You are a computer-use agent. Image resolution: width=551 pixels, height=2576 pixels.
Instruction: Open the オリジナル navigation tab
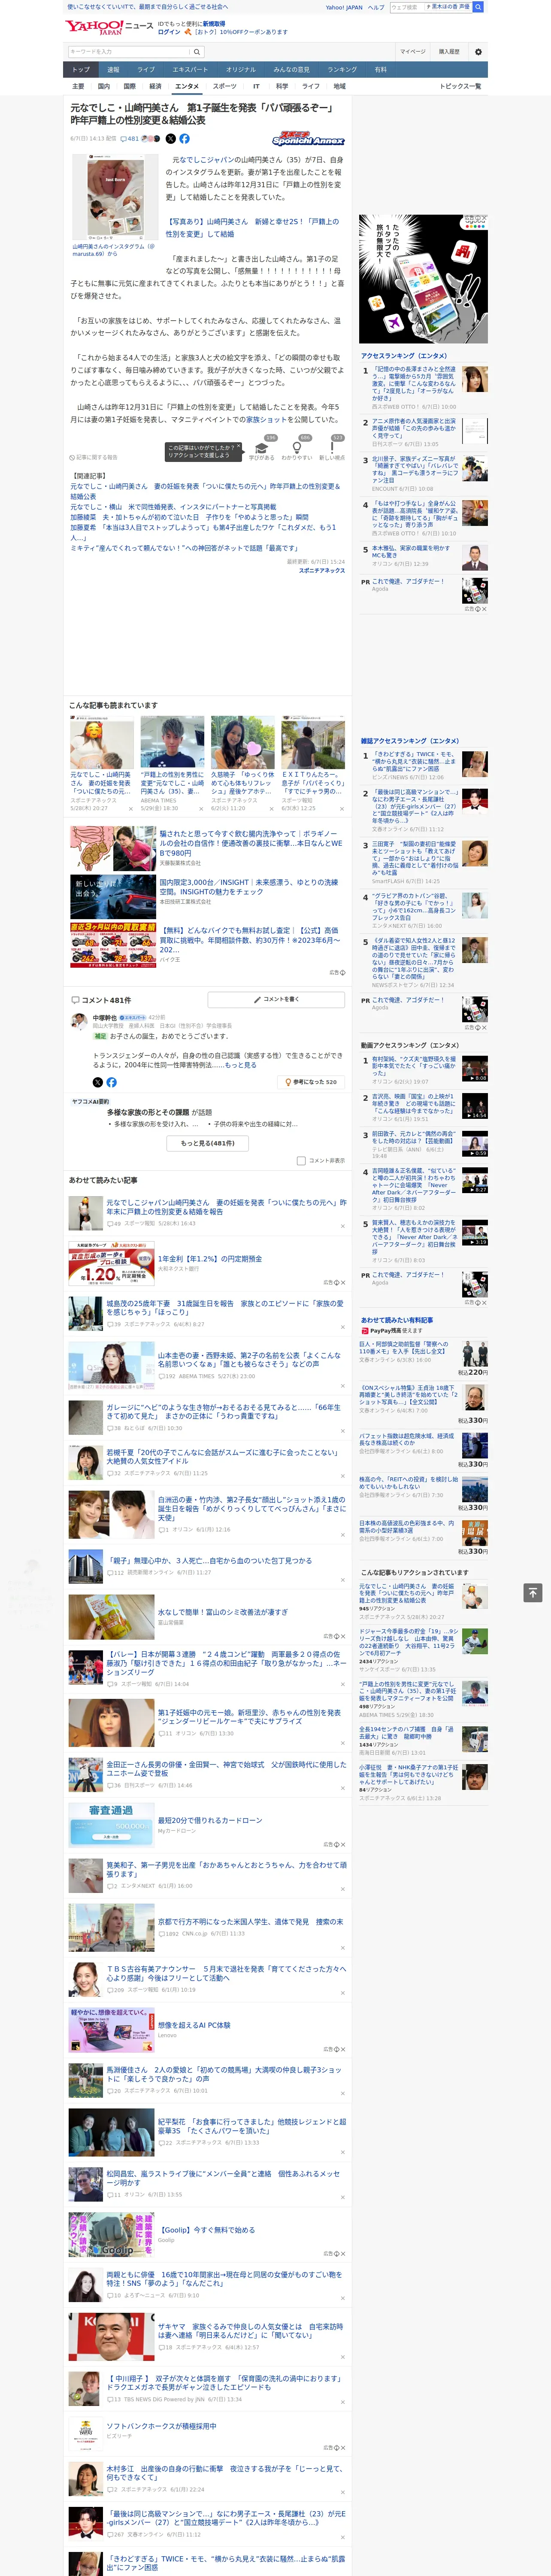241,70
